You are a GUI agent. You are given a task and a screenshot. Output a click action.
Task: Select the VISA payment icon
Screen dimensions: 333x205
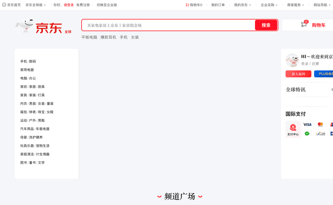pyautogui.click(x=307, y=124)
